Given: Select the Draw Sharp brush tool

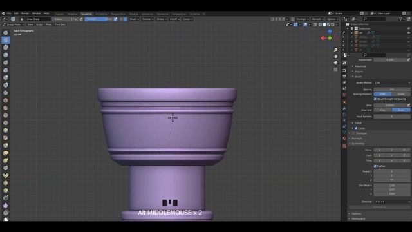Looking at the screenshot, I should (6, 40).
